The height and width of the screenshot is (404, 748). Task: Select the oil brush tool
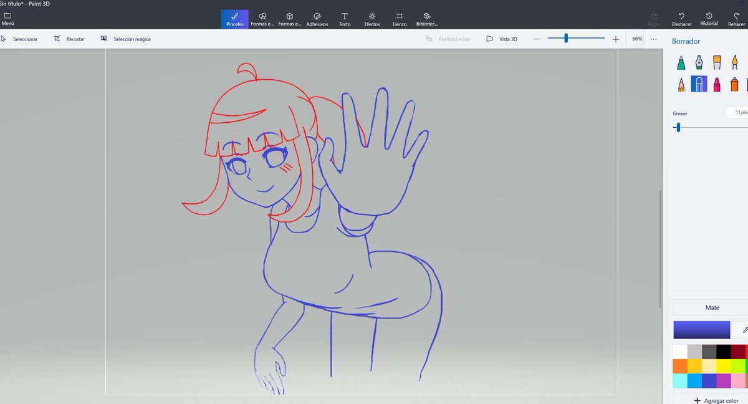point(717,62)
